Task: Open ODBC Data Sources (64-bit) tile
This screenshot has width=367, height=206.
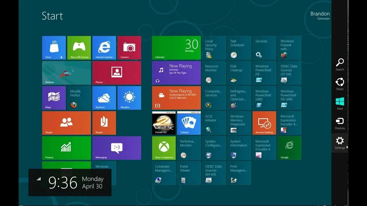Action: [214, 173]
